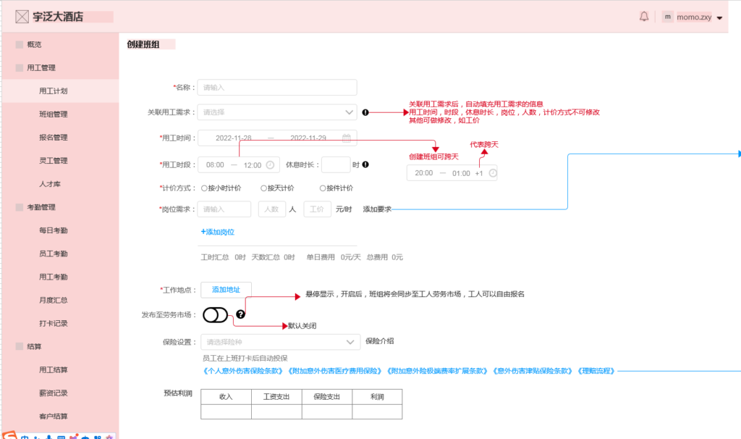Screen dimensions: 741x439
Task: Go to 用工考勤 in sidebar
Action: tap(53, 277)
